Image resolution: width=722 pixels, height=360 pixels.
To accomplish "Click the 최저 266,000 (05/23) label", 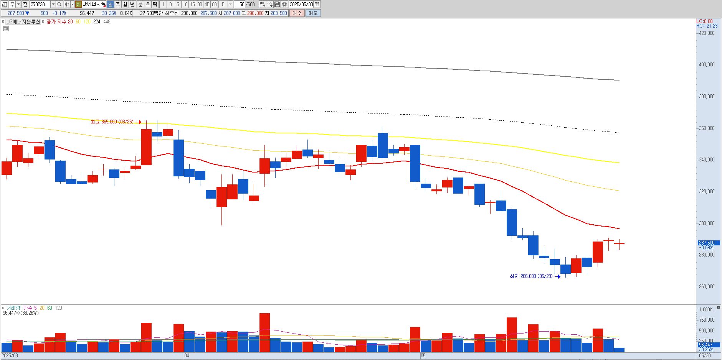I will tap(531, 276).
